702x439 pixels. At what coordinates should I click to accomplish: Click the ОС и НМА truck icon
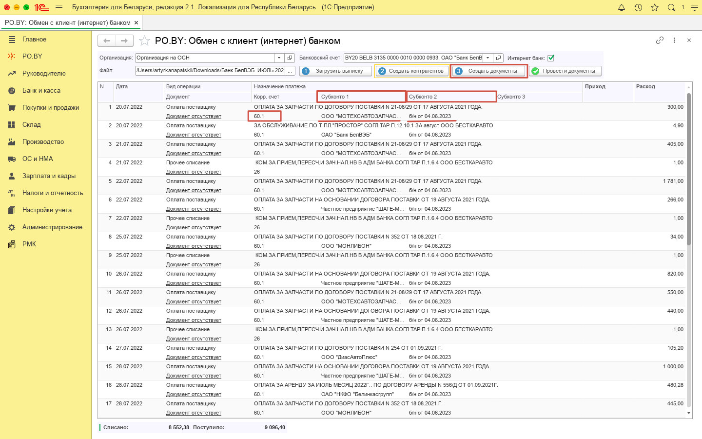(12, 159)
